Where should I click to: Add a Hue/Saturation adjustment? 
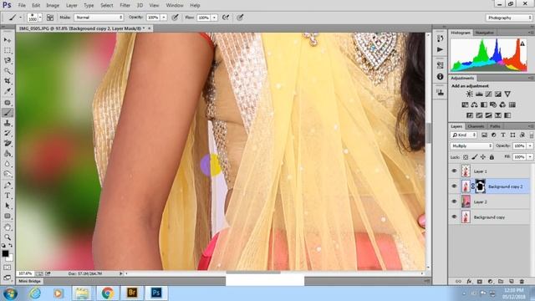point(465,105)
